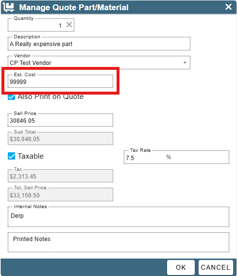Select the disabled Tax amount field
The width and height of the screenshot is (237, 276).
(60, 176)
